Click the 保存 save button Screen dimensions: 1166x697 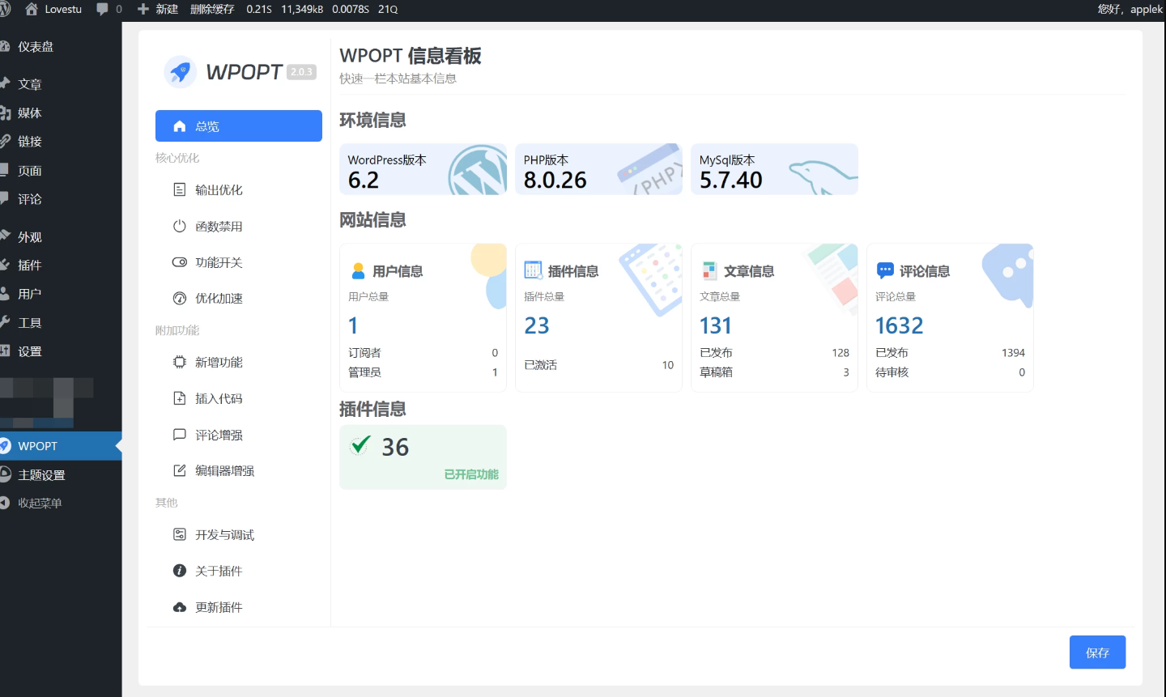pos(1097,652)
